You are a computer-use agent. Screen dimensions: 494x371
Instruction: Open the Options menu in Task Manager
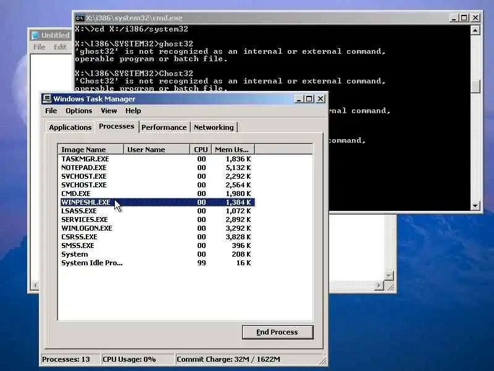79,111
